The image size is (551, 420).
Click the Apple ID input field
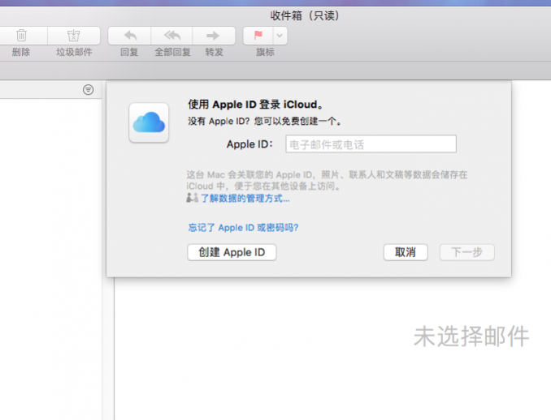[371, 144]
